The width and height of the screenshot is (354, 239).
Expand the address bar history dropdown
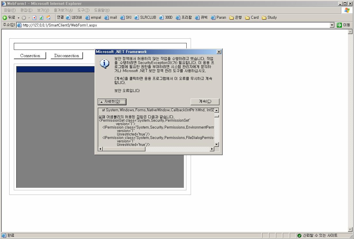332,25
